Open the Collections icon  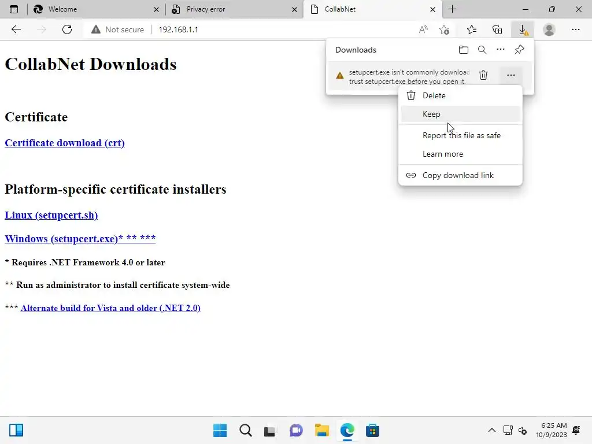497,29
